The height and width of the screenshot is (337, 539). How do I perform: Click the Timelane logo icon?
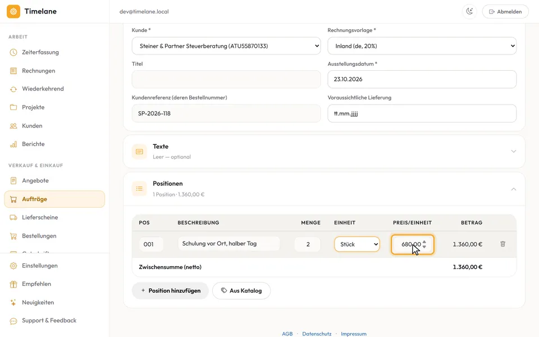point(13,11)
